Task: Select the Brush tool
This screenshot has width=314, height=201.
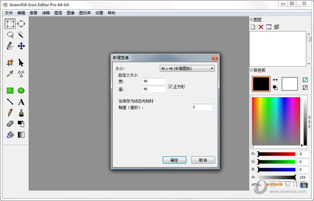Action: [21, 113]
